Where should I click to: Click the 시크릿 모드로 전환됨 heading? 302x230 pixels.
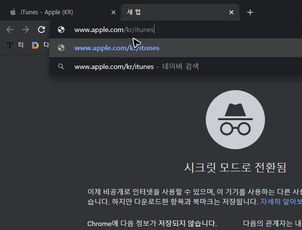(x=235, y=167)
